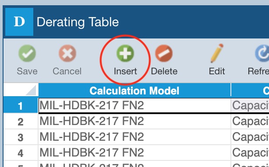This screenshot has width=269, height=167.
Task: Sort by Calculation Model column header
Action: tap(134, 90)
